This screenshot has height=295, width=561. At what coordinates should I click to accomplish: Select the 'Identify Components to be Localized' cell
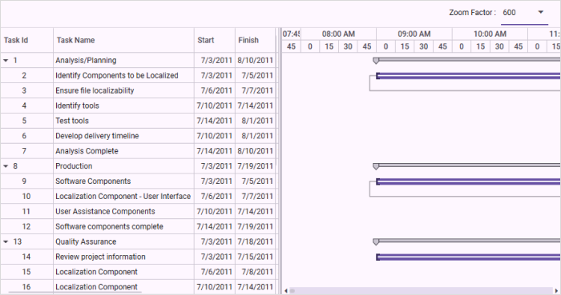pos(123,76)
